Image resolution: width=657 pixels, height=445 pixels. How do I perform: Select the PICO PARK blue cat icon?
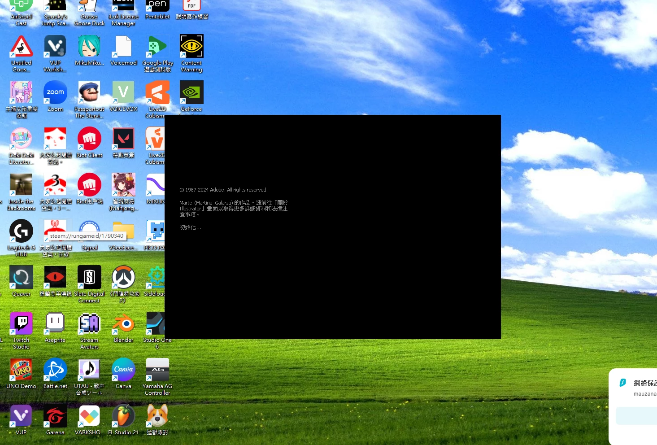pyautogui.click(x=155, y=235)
